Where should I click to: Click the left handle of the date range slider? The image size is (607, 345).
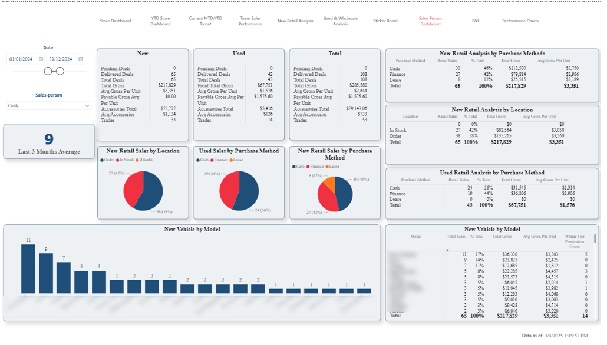[48, 71]
